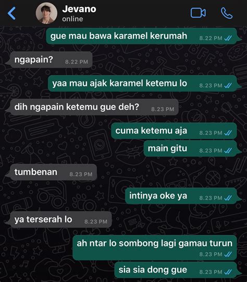This screenshot has width=247, height=282.
Task: Tap the "tumbenan" message bubble
Action: pyautogui.click(x=53, y=172)
